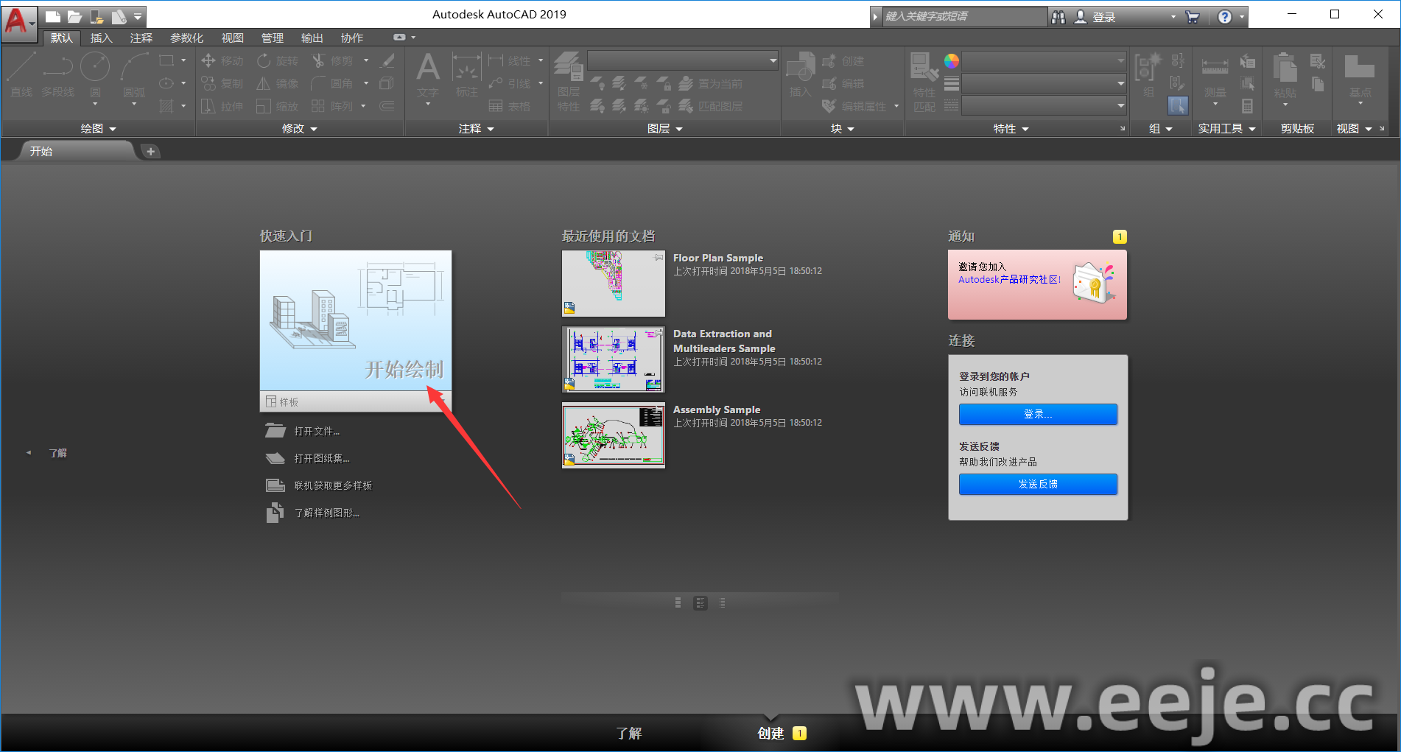Switch recent documents to rightmost view layout
The height and width of the screenshot is (752, 1401).
pyautogui.click(x=722, y=603)
